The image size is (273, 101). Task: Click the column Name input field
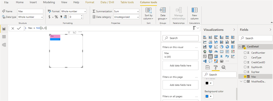pyautogui.click(x=30, y=11)
